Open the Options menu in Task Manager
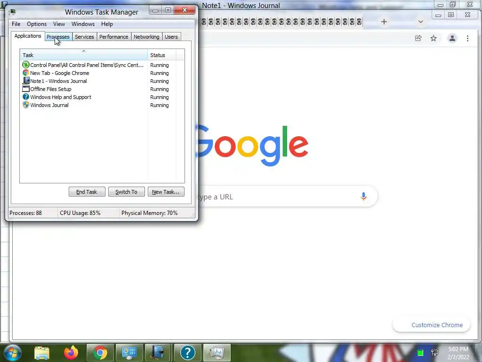This screenshot has width=482, height=362. (x=37, y=24)
